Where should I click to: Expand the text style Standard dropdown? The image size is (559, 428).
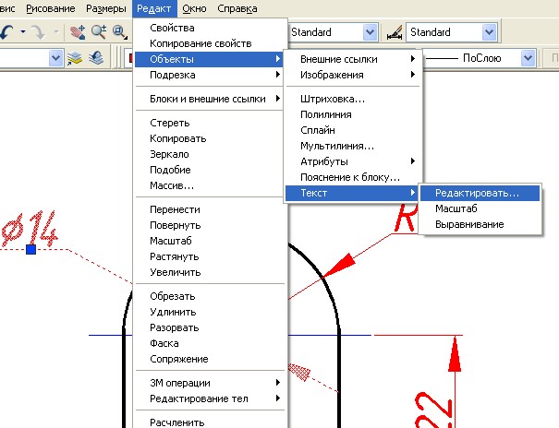pyautogui.click(x=371, y=32)
